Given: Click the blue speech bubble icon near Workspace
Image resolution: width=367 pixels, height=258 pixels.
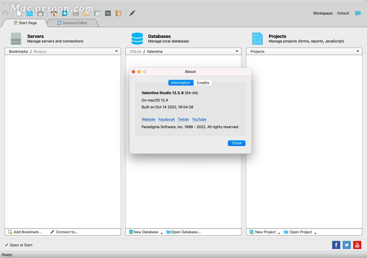Looking at the screenshot, I should [x=358, y=13].
